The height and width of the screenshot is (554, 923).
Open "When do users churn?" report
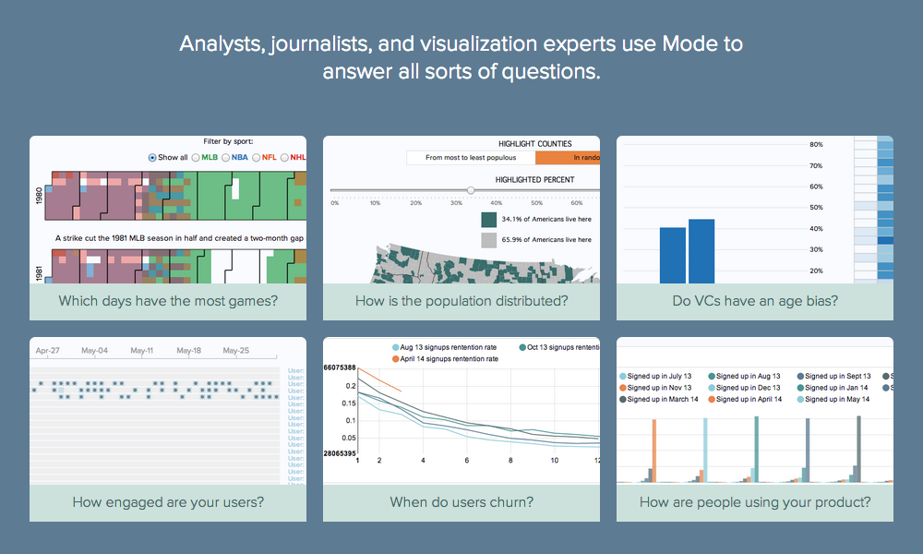click(461, 502)
